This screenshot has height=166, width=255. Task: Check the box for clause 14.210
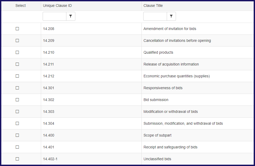click(x=17, y=52)
